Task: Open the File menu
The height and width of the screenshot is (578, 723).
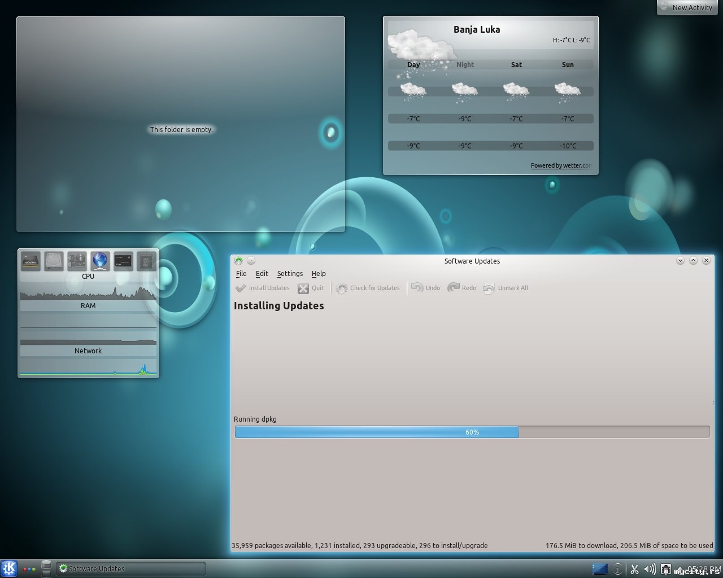Action: pos(241,274)
